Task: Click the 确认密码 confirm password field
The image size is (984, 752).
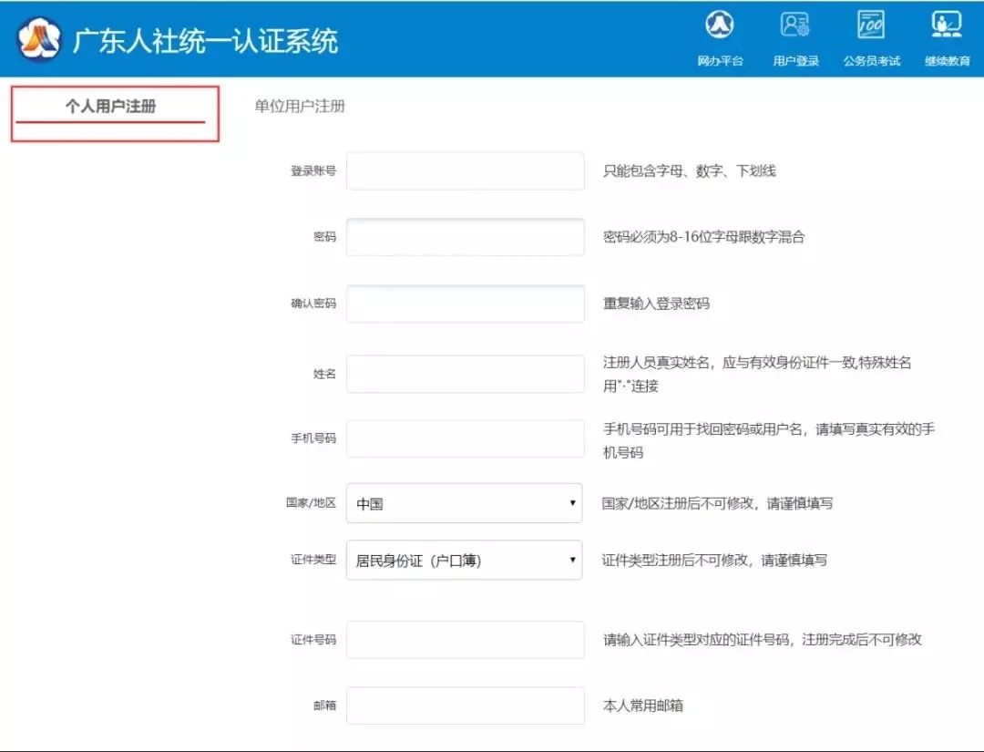Action: [465, 304]
